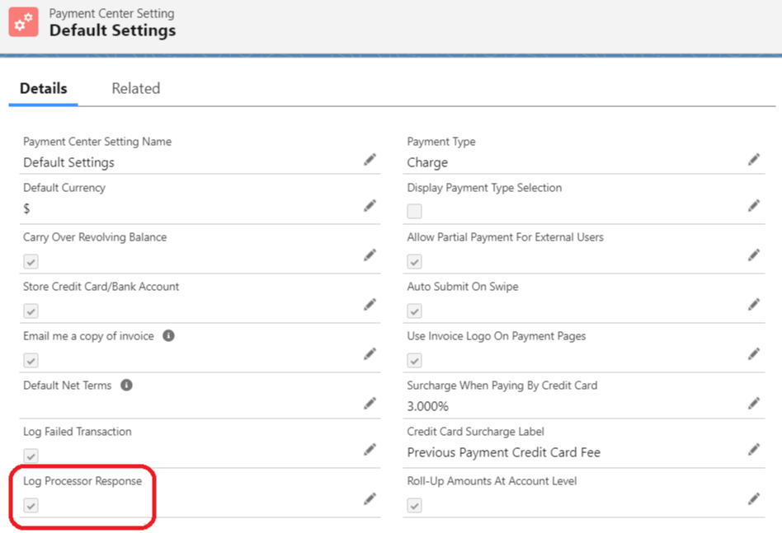Switch to the Related tab

(x=136, y=88)
